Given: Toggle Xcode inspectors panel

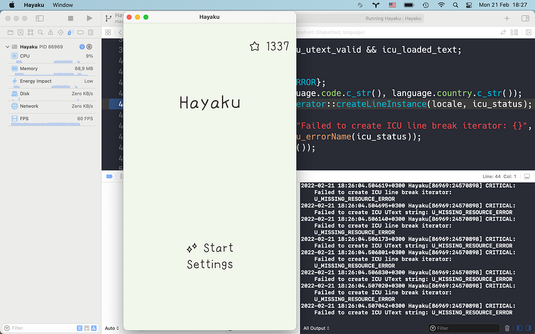Looking at the screenshot, I should (525, 18).
